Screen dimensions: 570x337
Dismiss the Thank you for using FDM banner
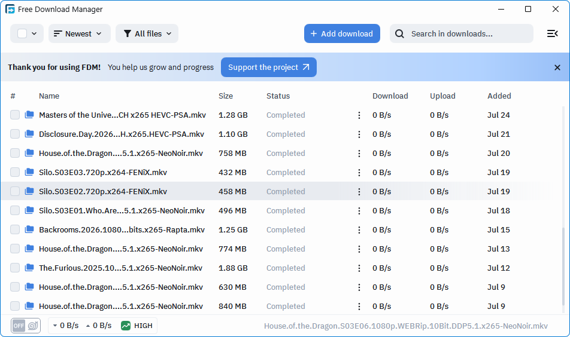(x=557, y=68)
